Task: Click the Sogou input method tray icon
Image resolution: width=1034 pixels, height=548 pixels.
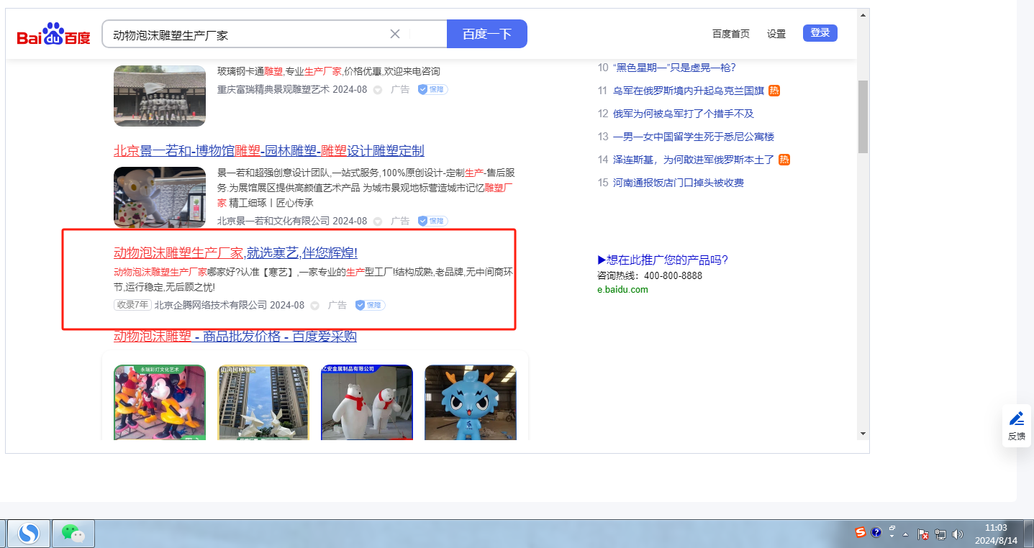Action: pos(861,533)
